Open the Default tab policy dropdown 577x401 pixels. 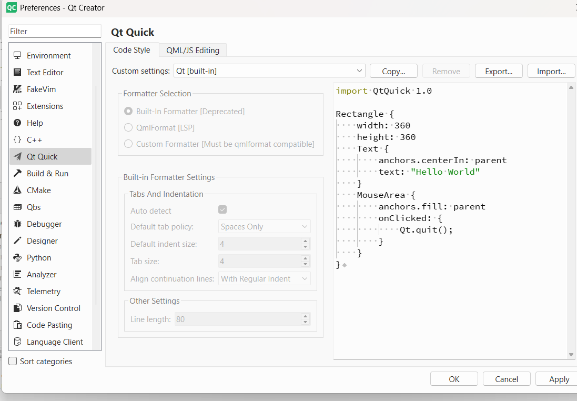[264, 226]
